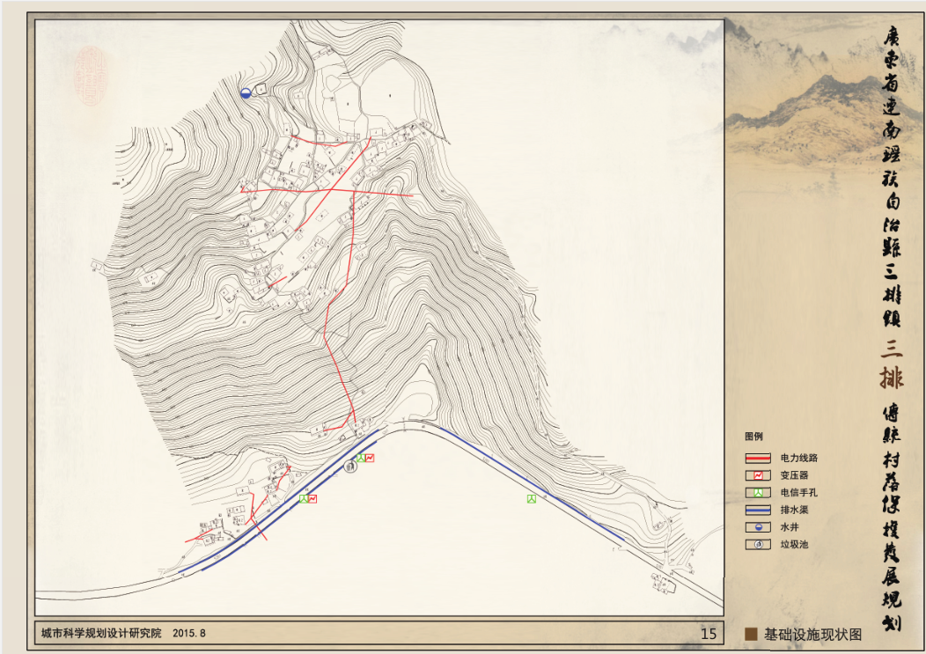Screen dimensions: 926x654
Task: Click the brown square beside 基础设施现状图
Action: 751,634
